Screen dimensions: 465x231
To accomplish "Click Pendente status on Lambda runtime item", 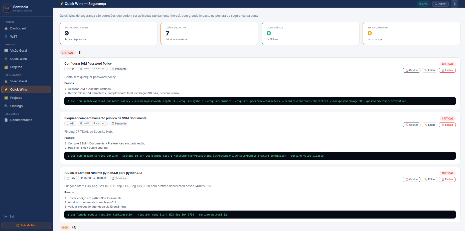I will pyautogui.click(x=119, y=178).
